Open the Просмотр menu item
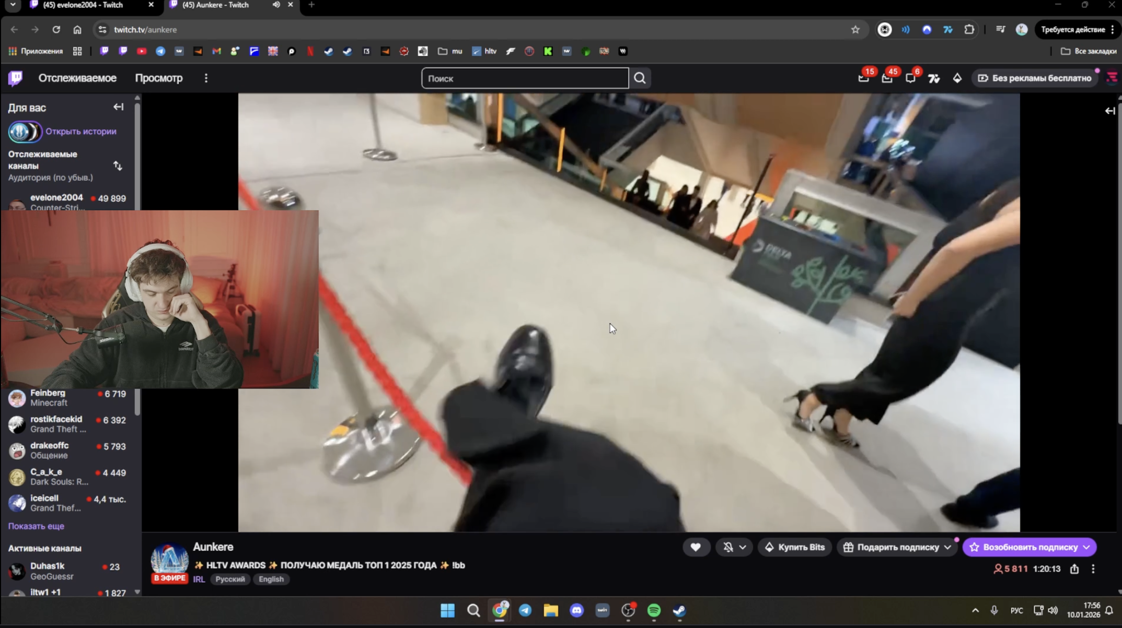Screen dimensions: 1122x628 click(x=159, y=78)
